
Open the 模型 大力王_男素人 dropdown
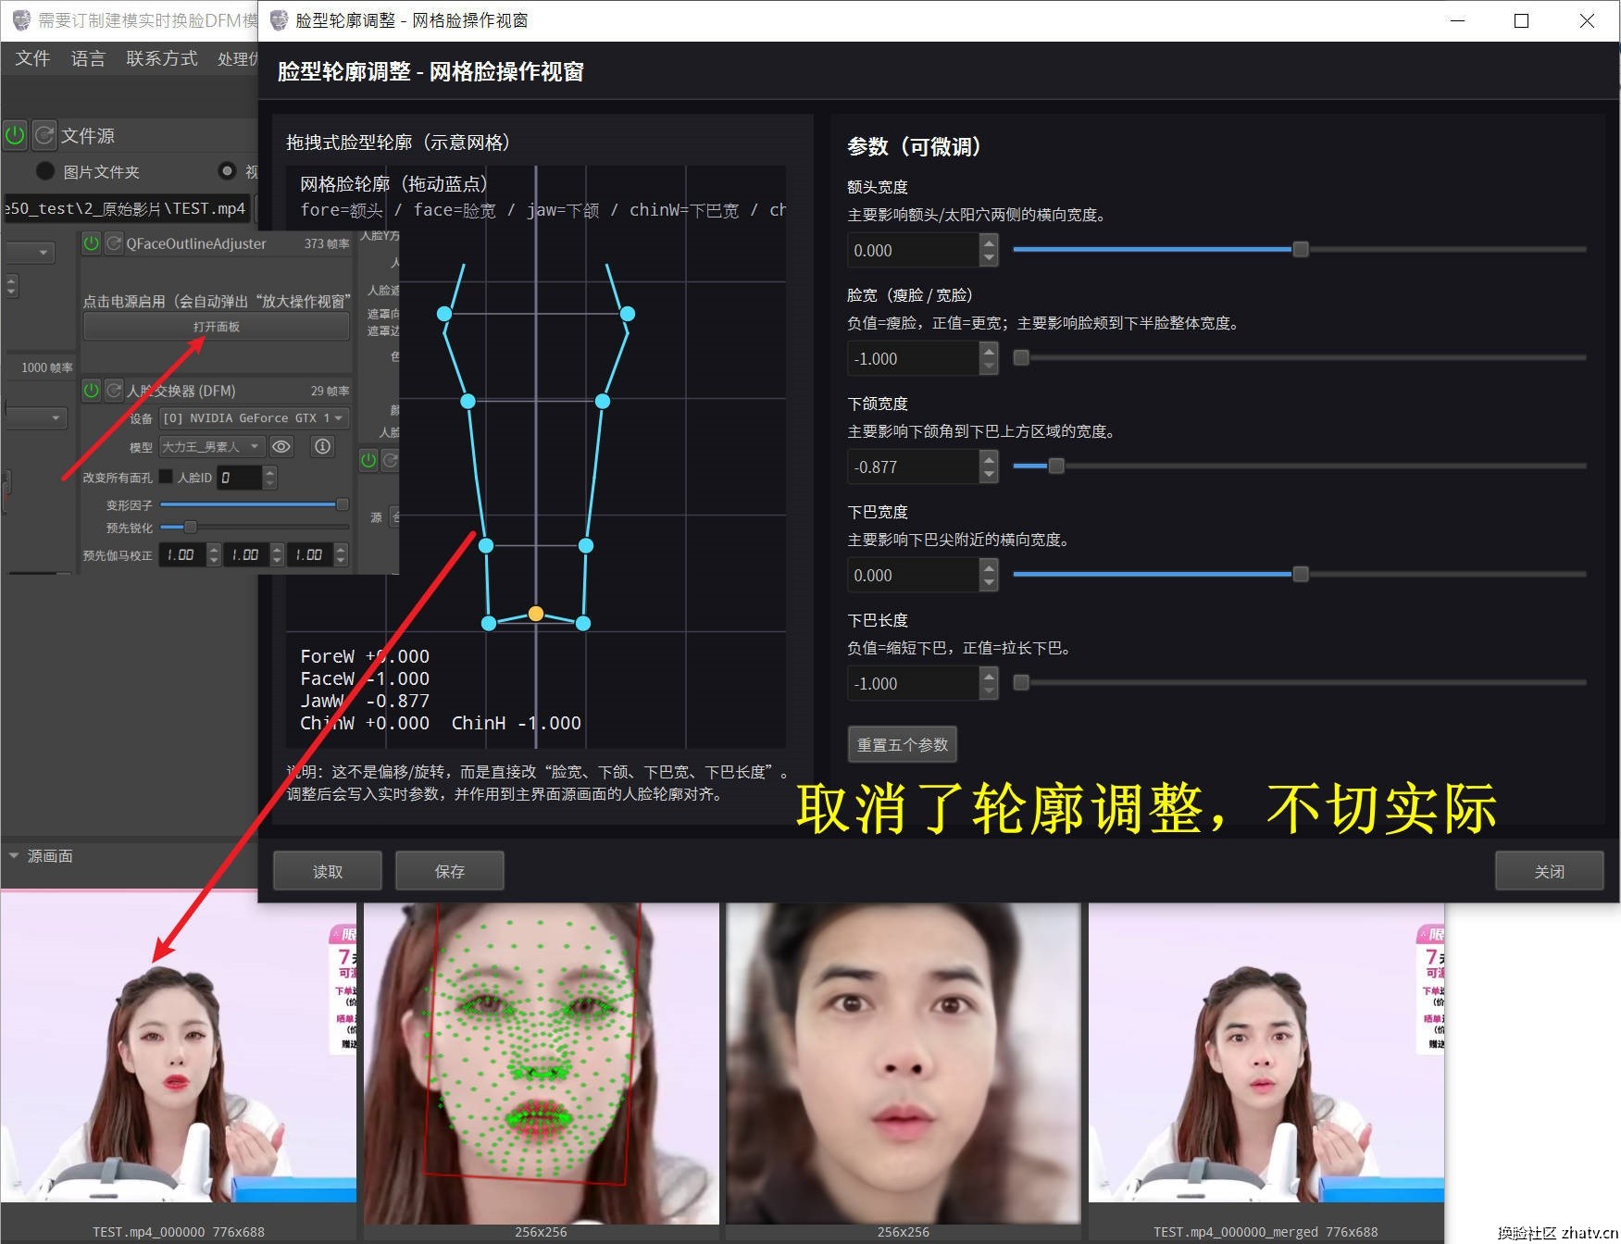pos(212,446)
